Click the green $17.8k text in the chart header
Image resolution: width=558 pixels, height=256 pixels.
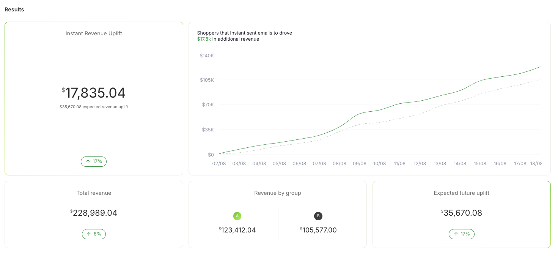pos(204,39)
